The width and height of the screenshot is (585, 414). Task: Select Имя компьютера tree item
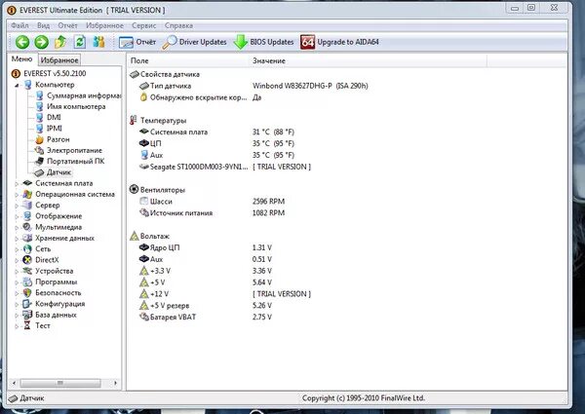tap(76, 106)
